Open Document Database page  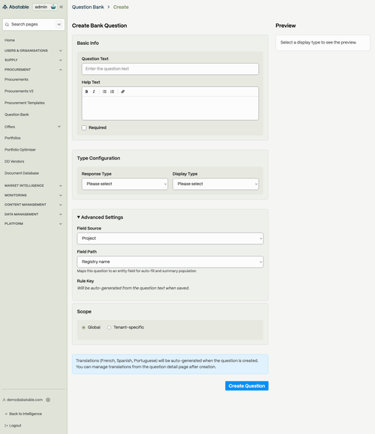(x=22, y=173)
